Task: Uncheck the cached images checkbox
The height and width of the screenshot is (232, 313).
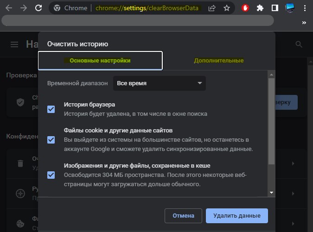Action: [51, 175]
